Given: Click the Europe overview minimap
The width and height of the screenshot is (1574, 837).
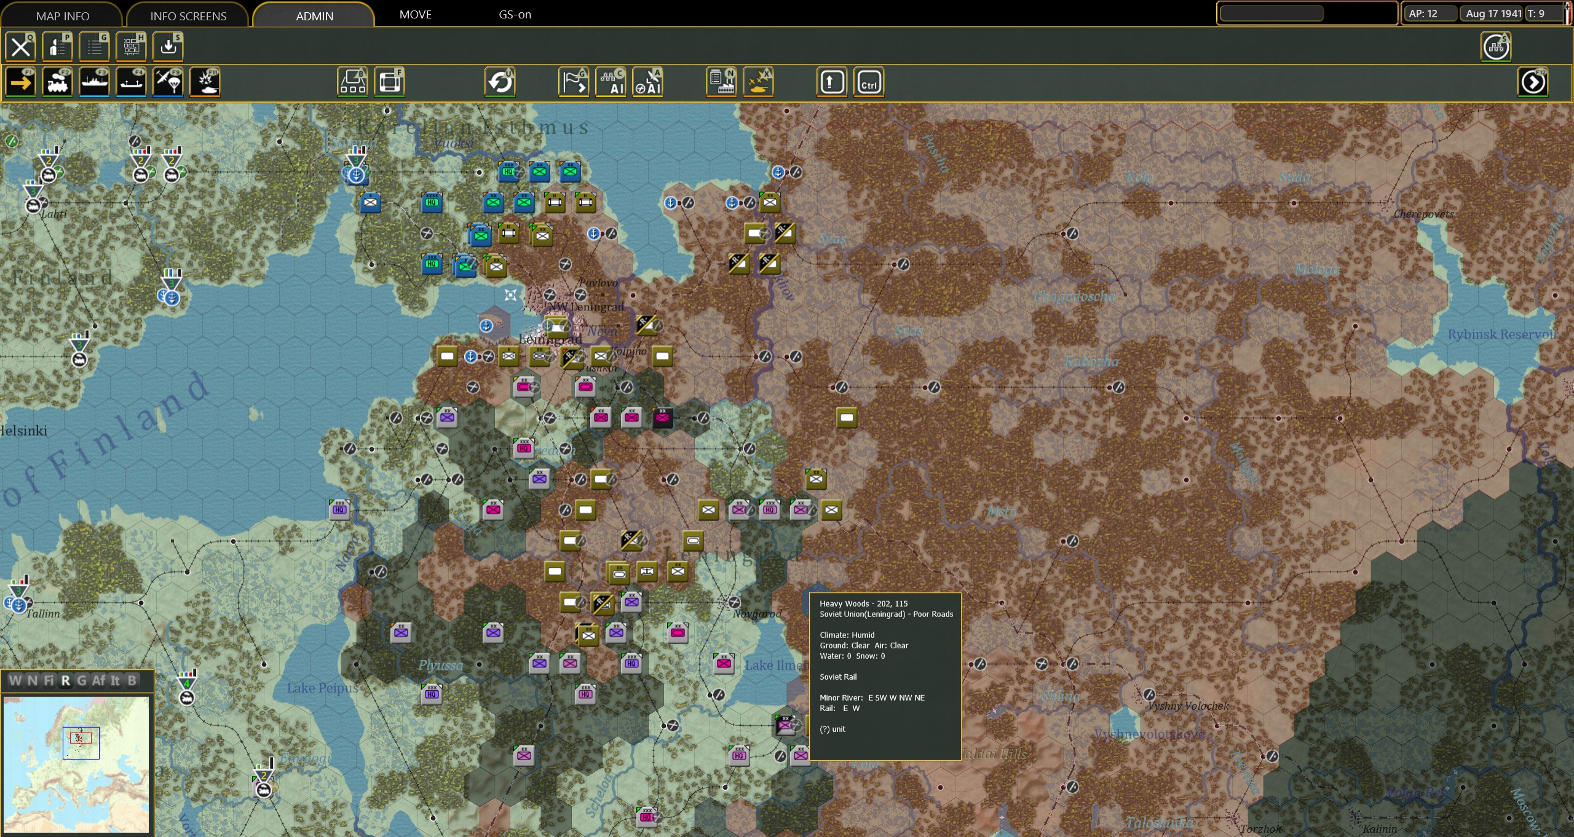Looking at the screenshot, I should (76, 764).
